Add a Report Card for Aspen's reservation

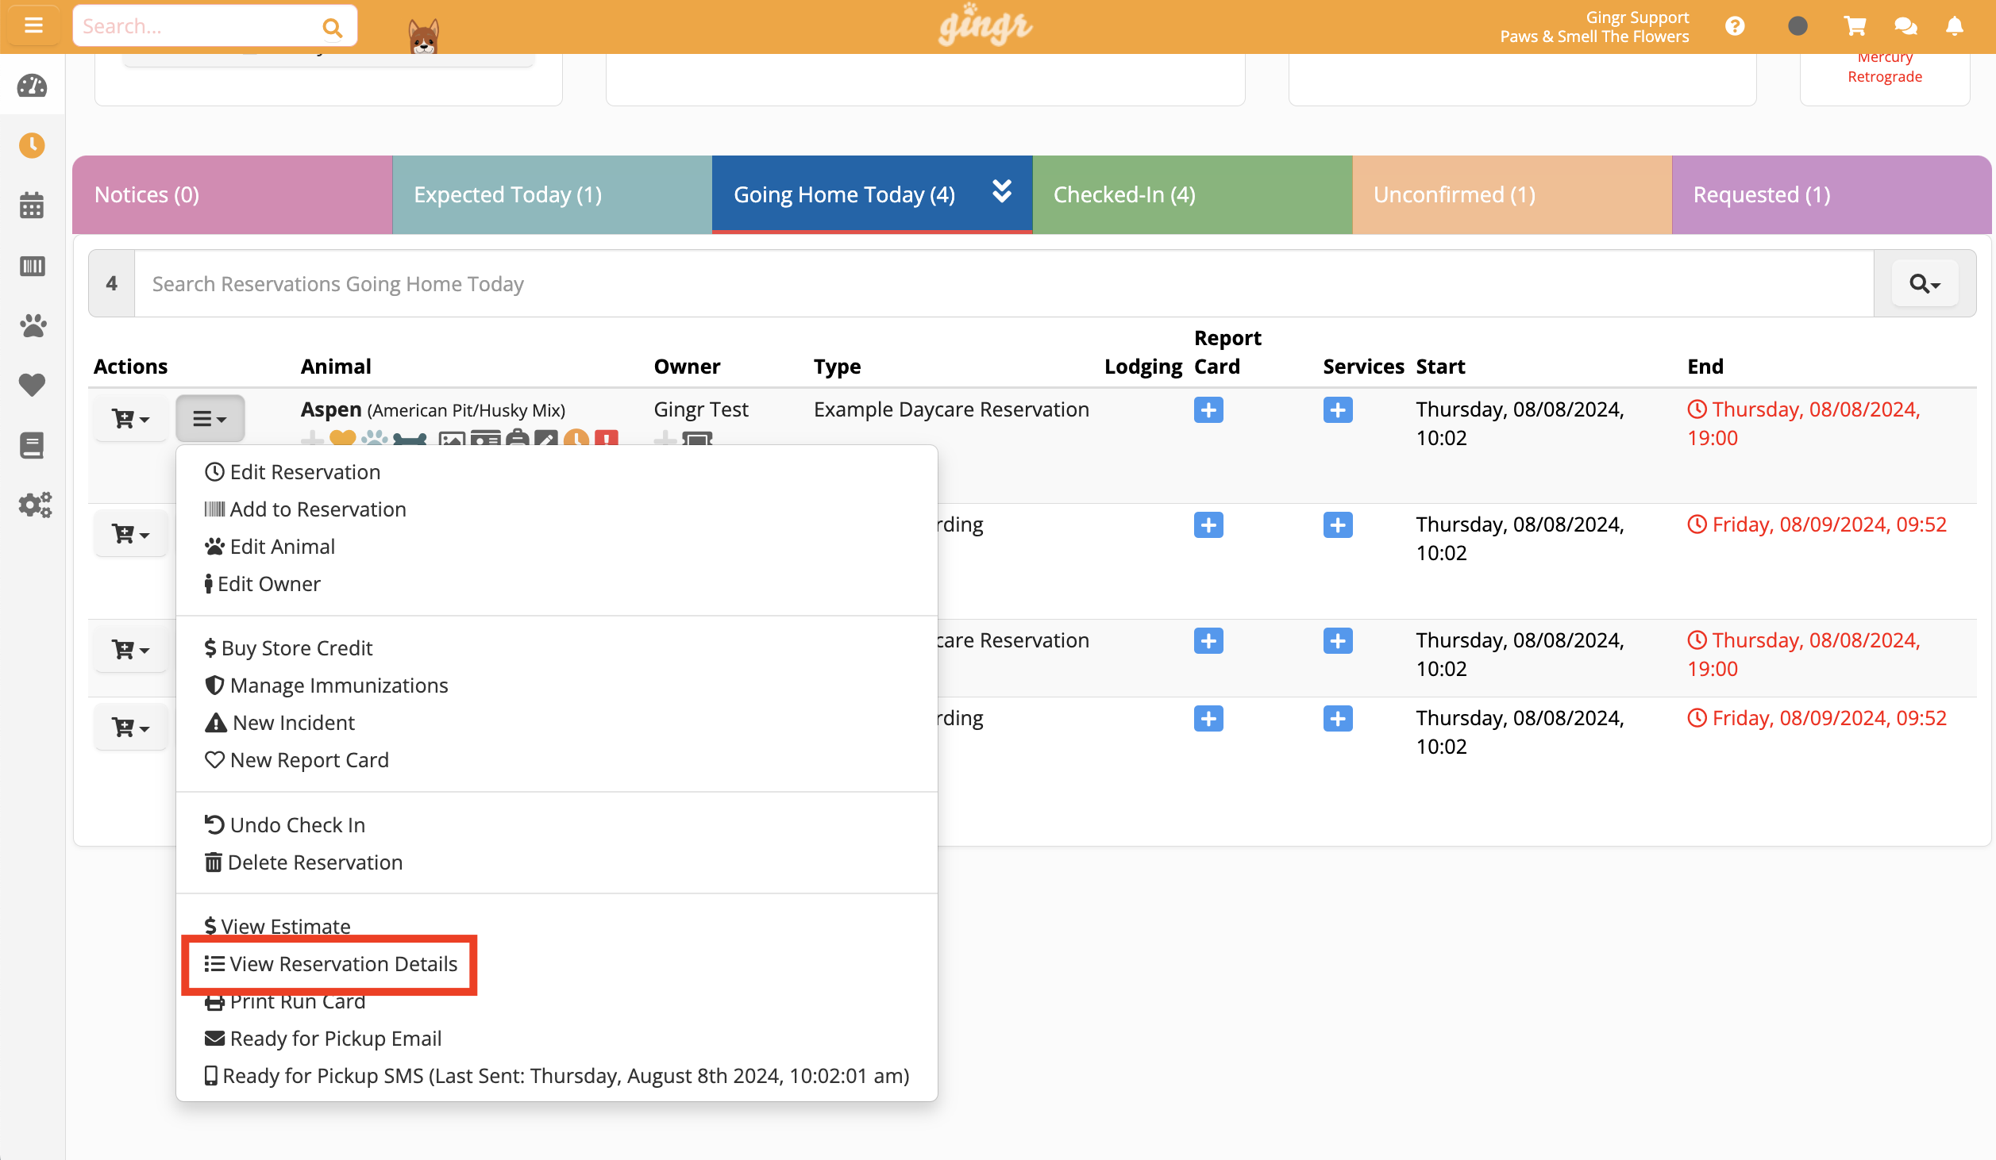(1208, 410)
